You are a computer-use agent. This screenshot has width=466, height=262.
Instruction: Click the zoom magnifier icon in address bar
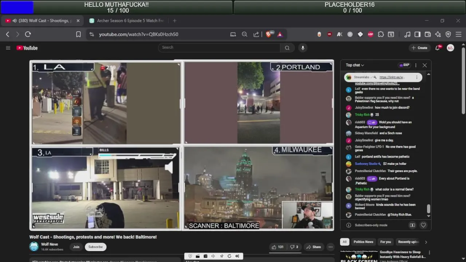tap(245, 34)
